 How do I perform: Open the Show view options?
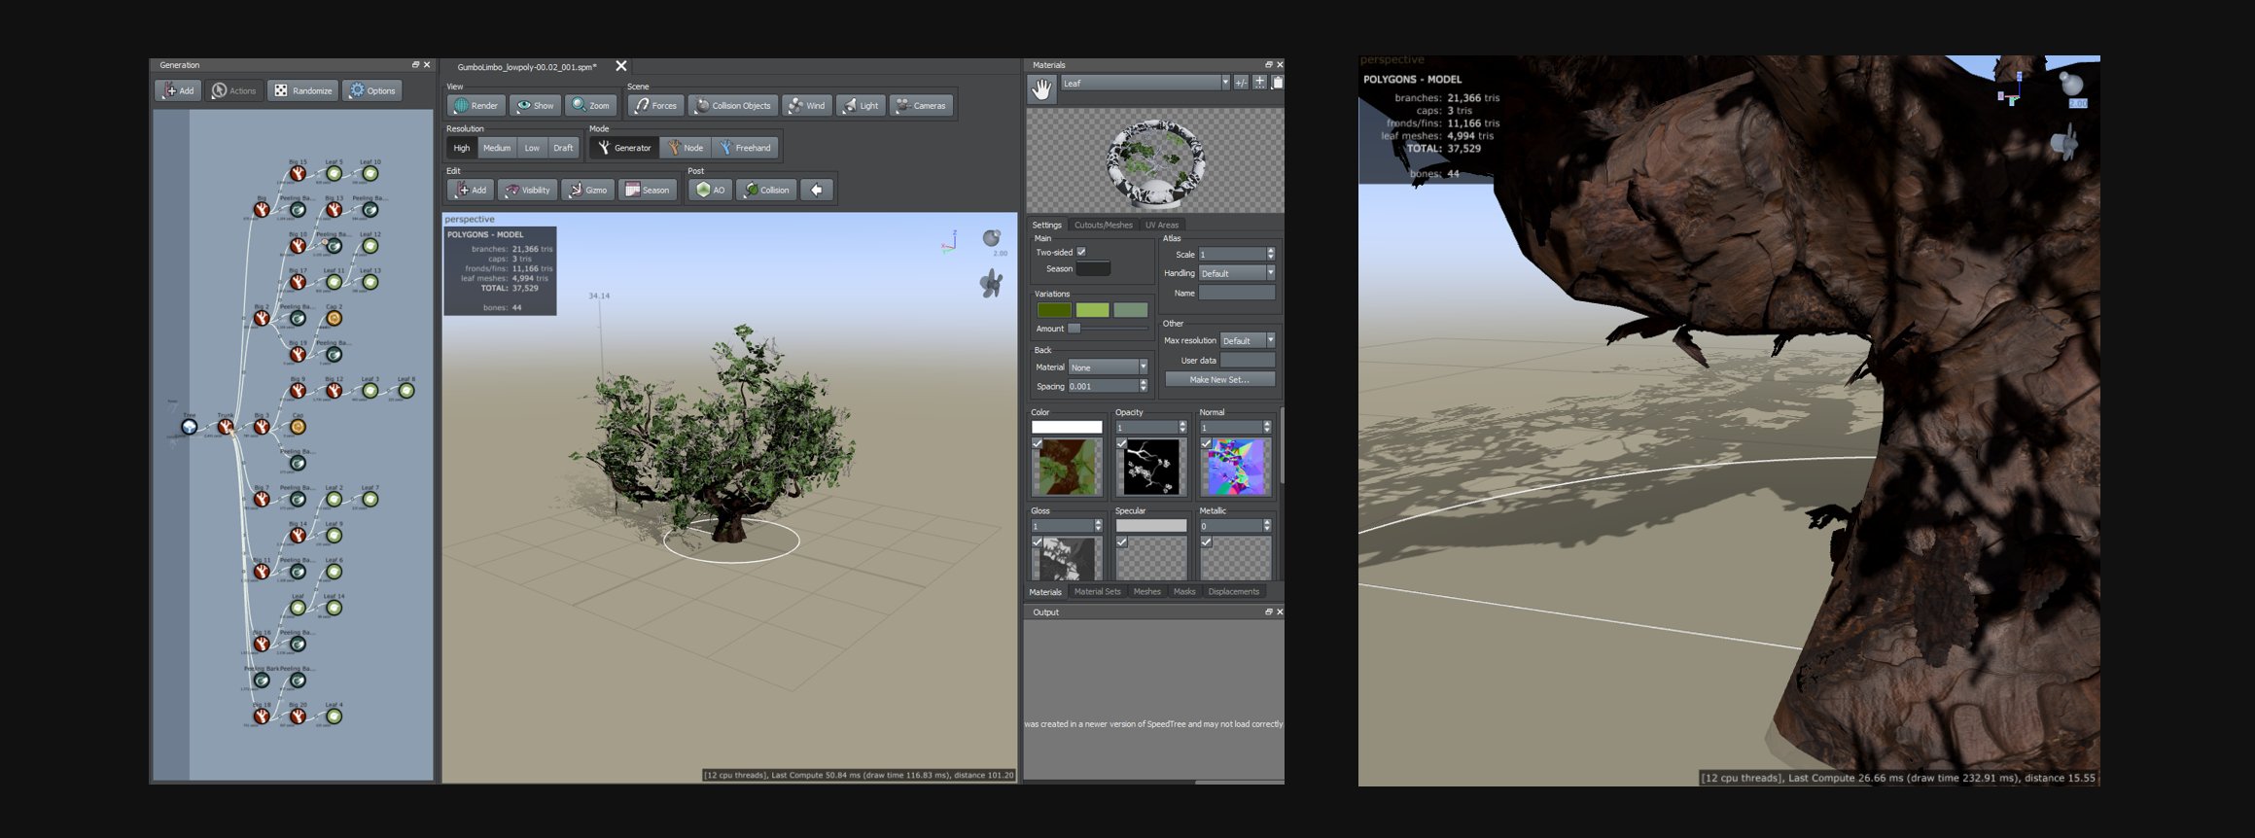pyautogui.click(x=535, y=105)
